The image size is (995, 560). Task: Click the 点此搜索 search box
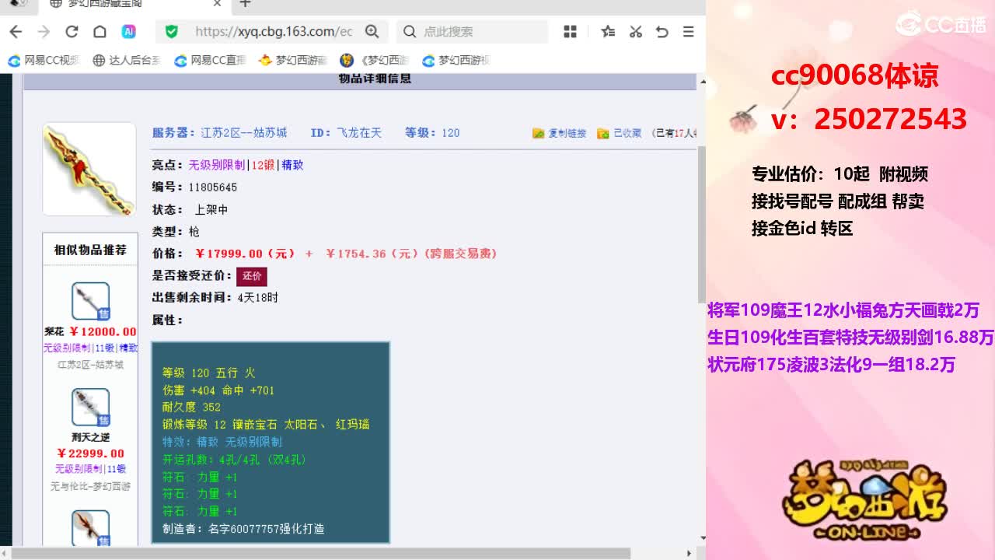coord(472,32)
